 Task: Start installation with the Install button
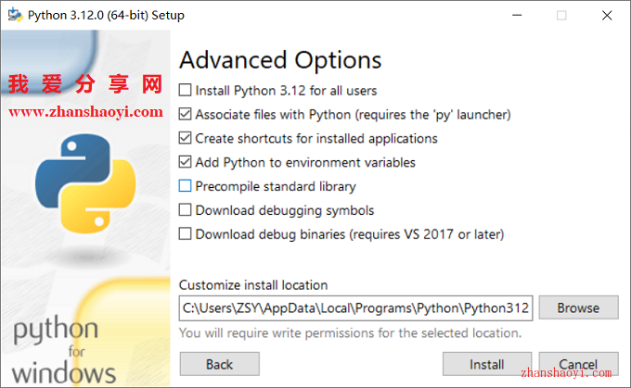click(x=487, y=364)
